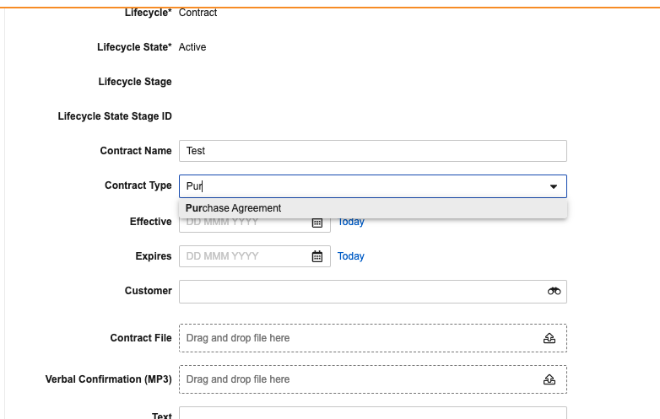This screenshot has width=660, height=419.
Task: Open the Expires date calendar picker
Action: 317,256
